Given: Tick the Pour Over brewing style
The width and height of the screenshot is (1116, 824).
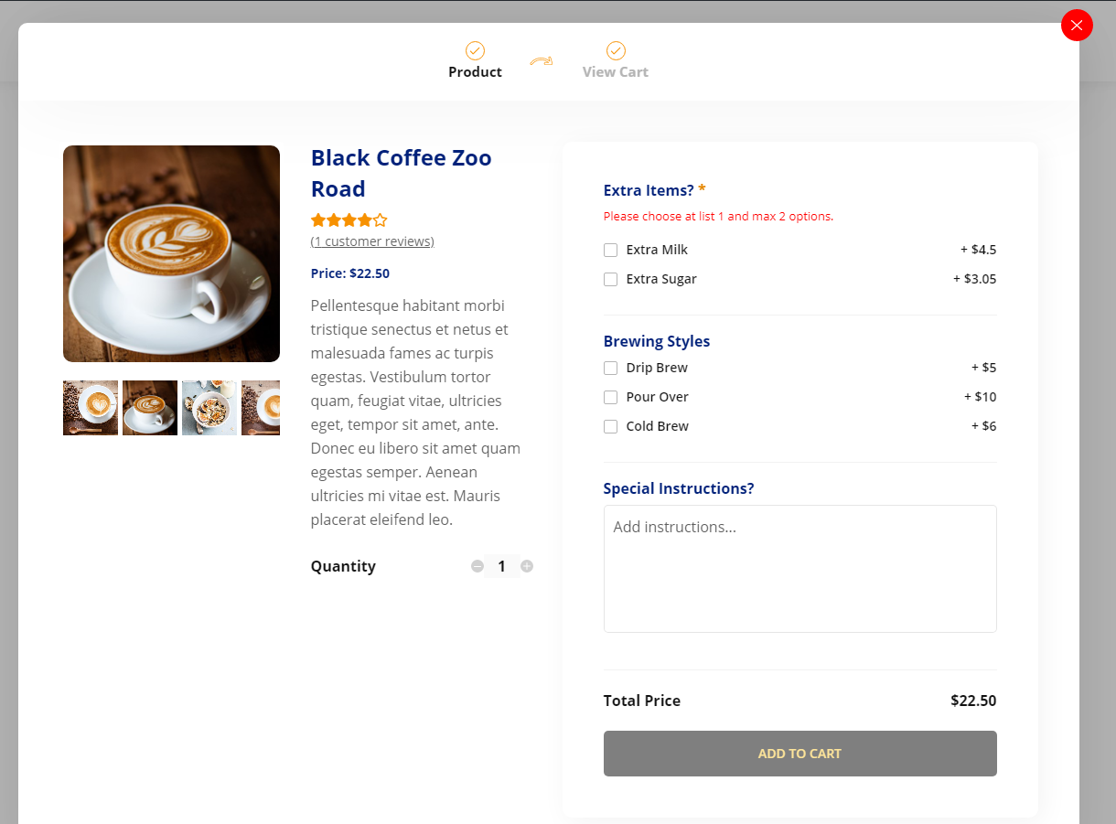Looking at the screenshot, I should (610, 397).
